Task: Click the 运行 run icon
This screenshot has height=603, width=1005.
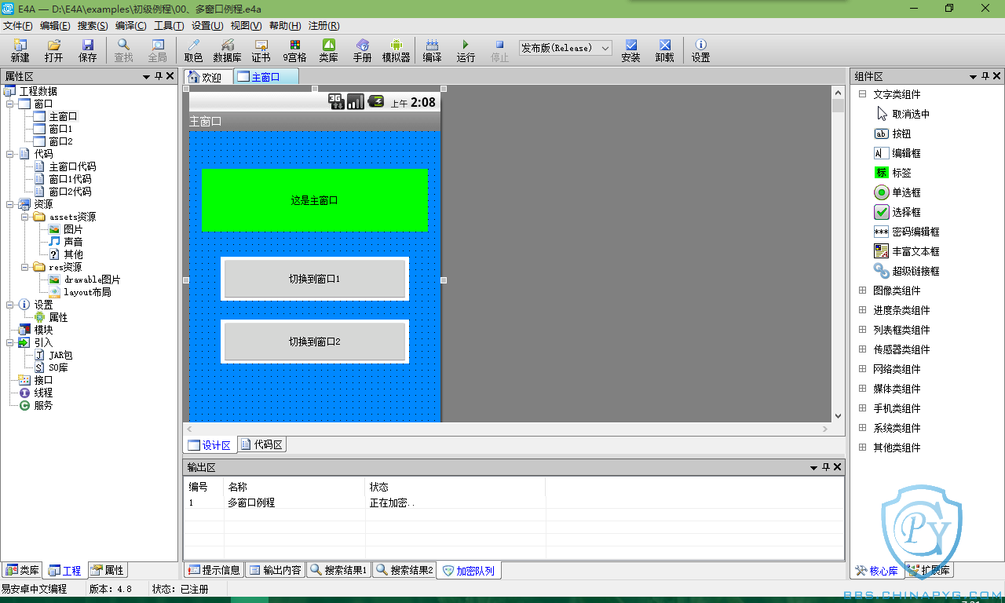Action: click(466, 51)
